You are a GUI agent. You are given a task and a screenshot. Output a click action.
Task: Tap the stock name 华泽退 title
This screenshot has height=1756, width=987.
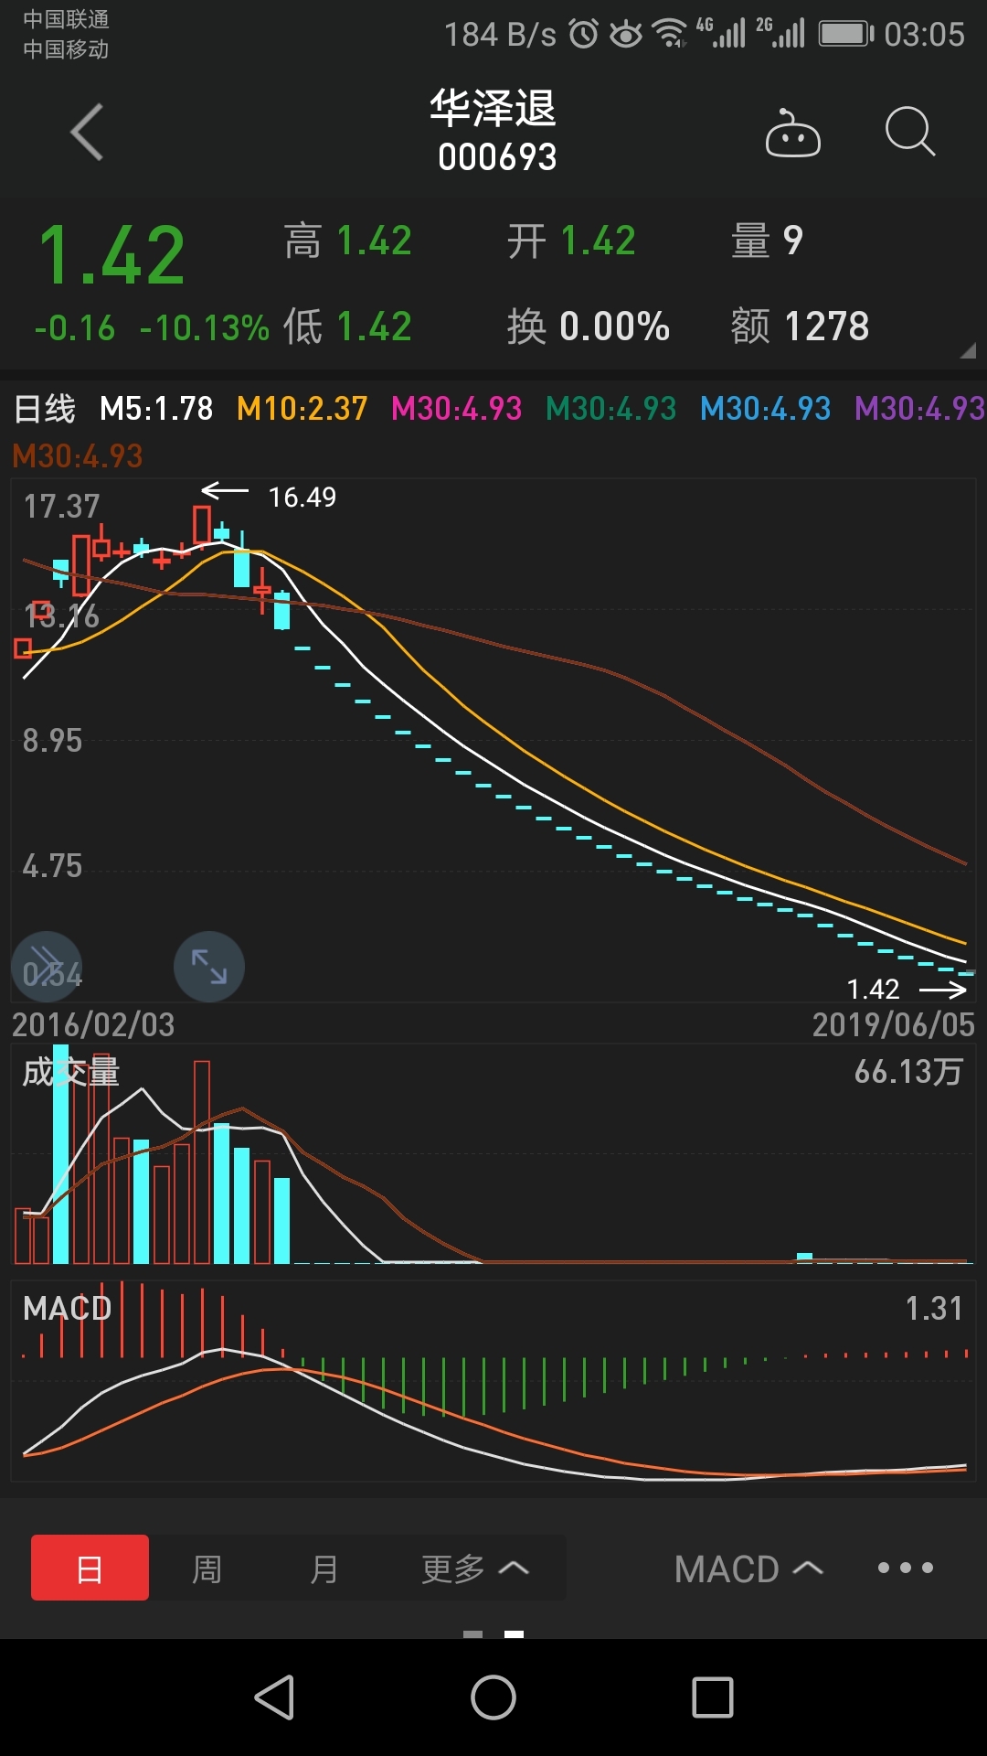pyautogui.click(x=493, y=108)
